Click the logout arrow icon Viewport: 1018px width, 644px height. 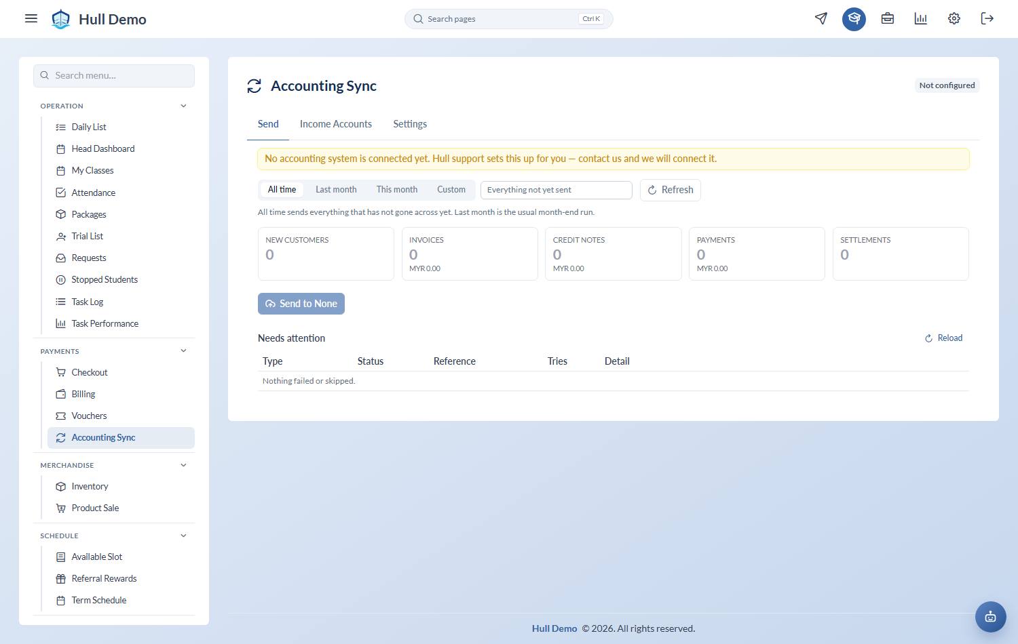pyautogui.click(x=987, y=18)
